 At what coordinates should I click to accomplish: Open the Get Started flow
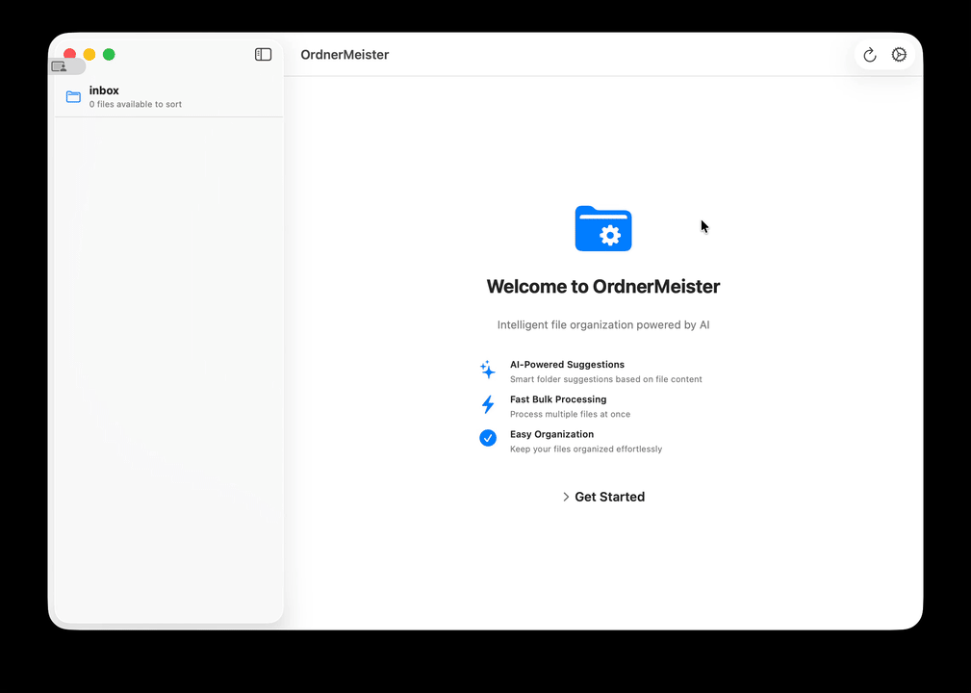[x=609, y=497]
